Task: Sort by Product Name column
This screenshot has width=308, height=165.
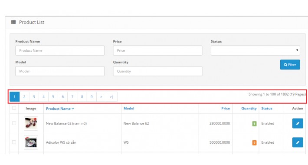Action: click(x=60, y=109)
